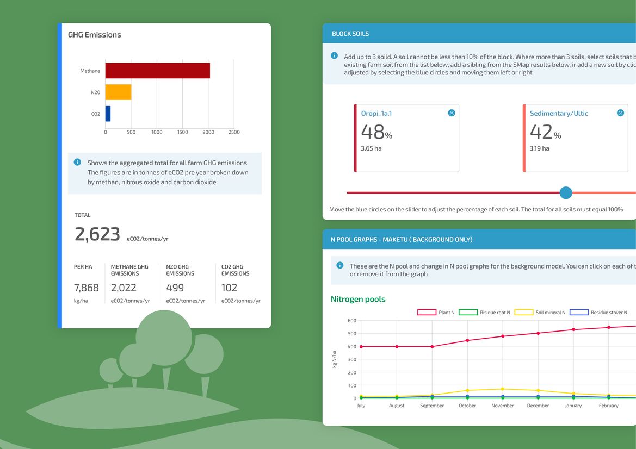The image size is (636, 449).
Task: Remove the Oropi_1a.1 soil using its X icon
Action: click(x=452, y=113)
